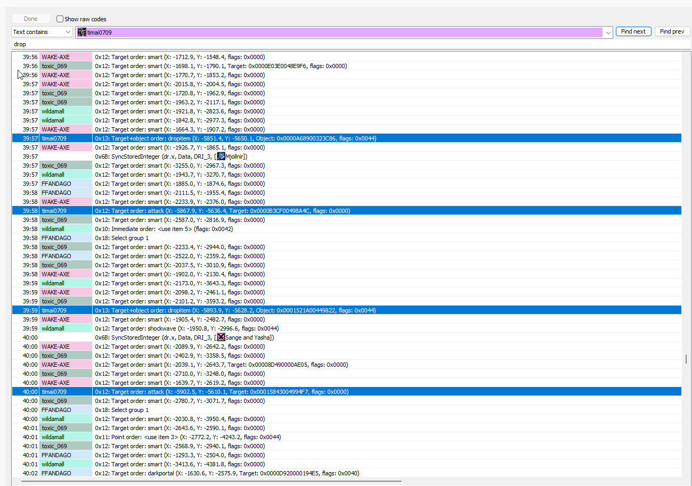
Task: Click the Find next button
Action: 633,31
